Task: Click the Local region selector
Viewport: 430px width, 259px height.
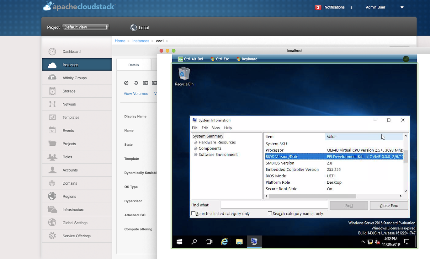Action: coord(140,28)
